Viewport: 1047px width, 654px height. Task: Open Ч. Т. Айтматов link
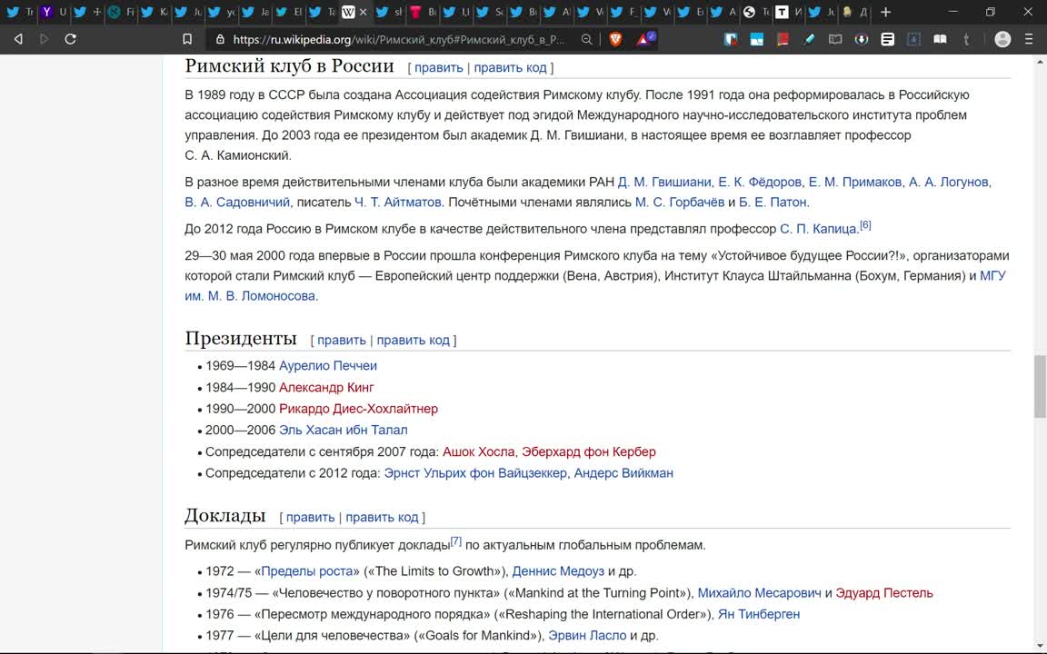[398, 203]
